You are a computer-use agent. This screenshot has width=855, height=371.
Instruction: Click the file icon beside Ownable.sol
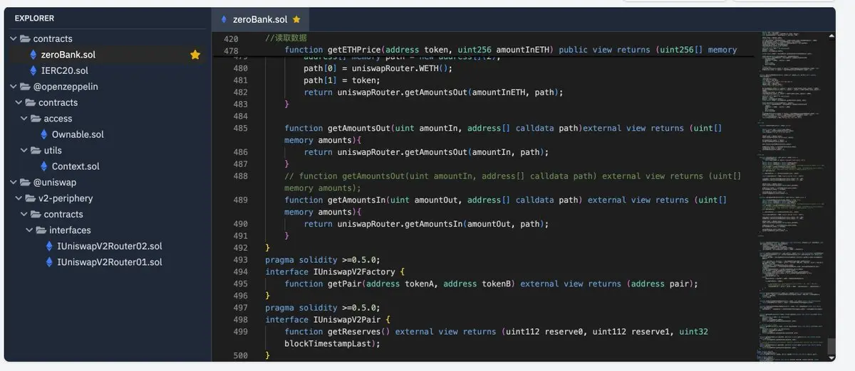click(x=44, y=134)
